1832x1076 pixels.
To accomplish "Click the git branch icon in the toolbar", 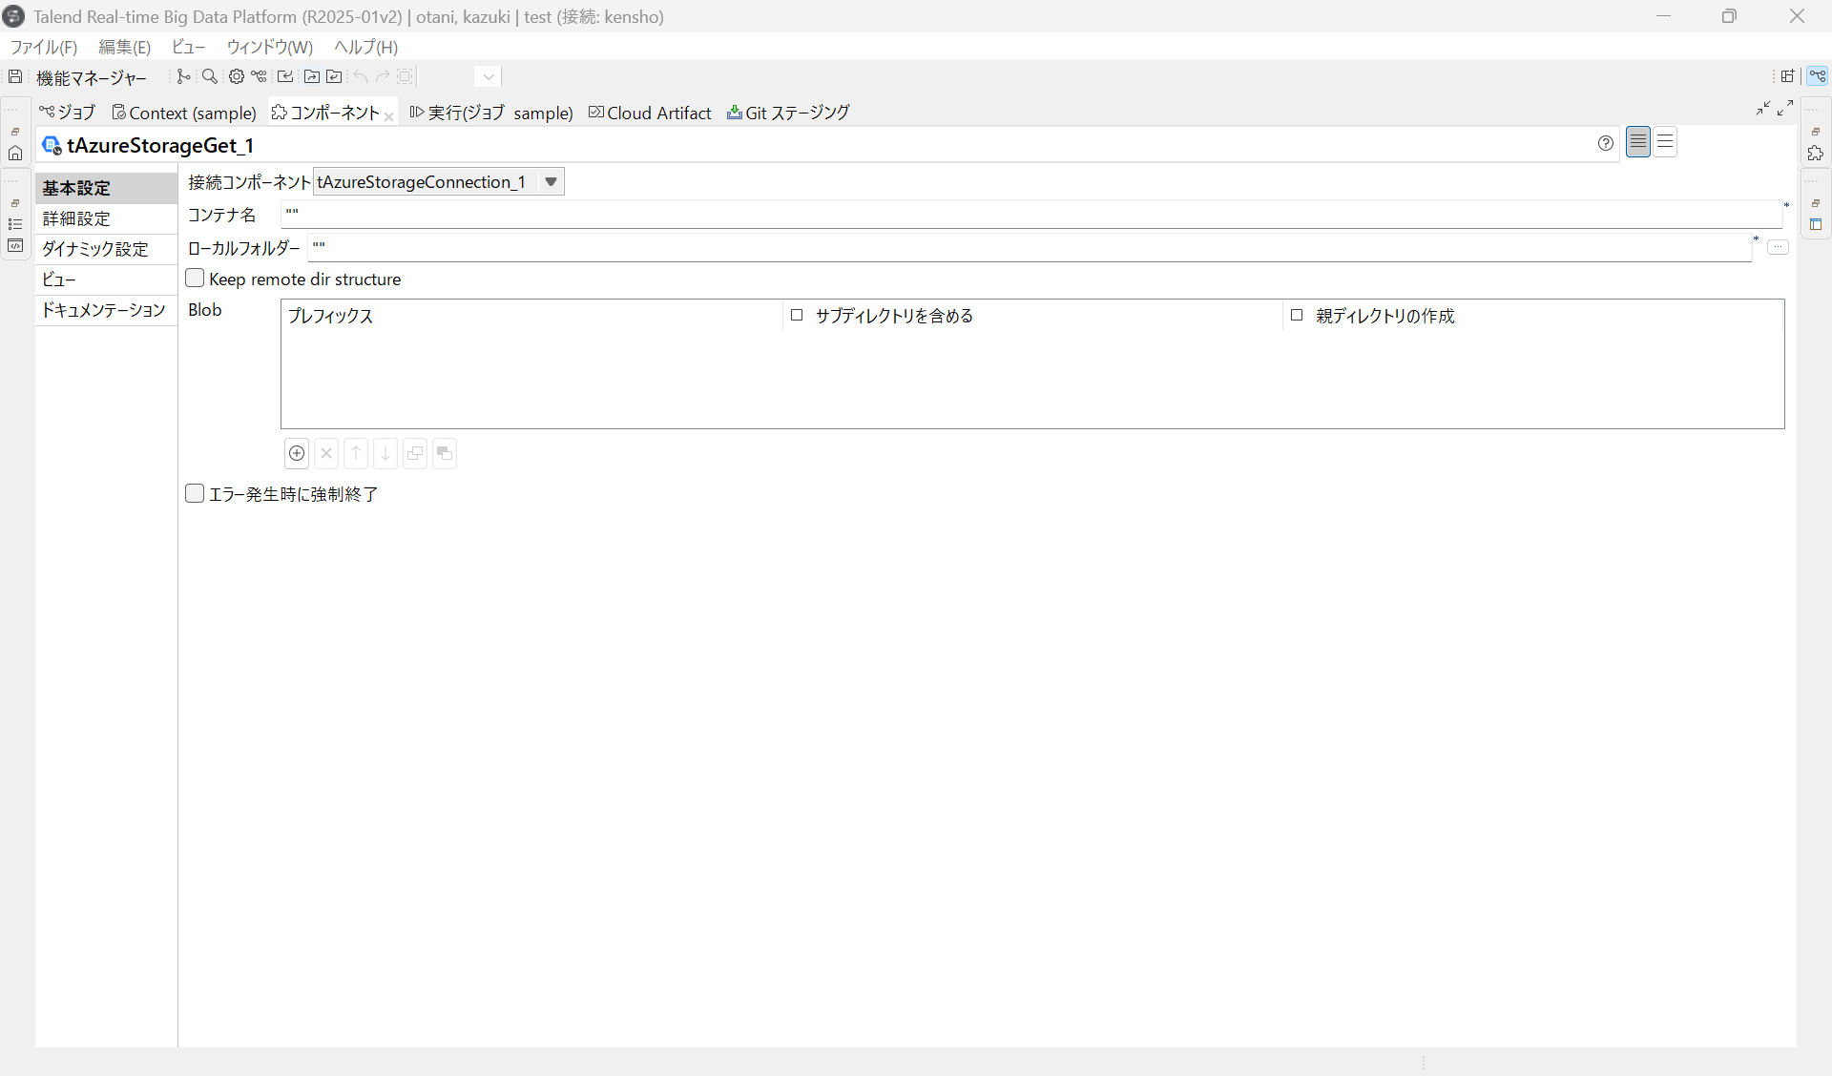I will [x=183, y=76].
